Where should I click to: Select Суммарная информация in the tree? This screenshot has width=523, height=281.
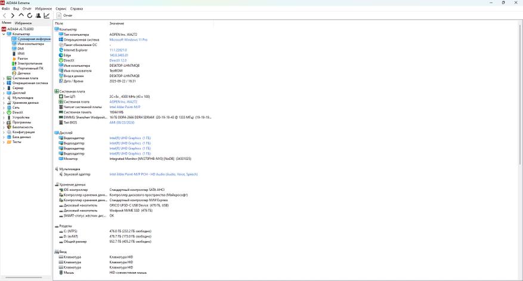coord(34,39)
